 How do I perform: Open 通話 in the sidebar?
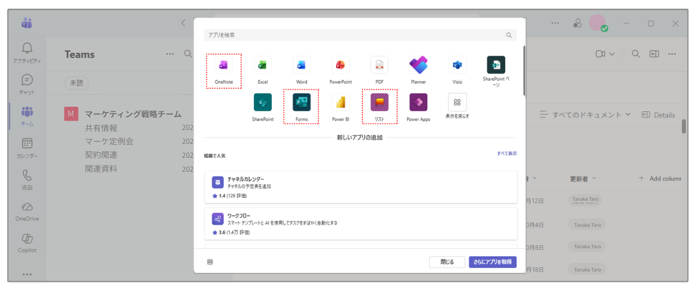click(x=27, y=180)
